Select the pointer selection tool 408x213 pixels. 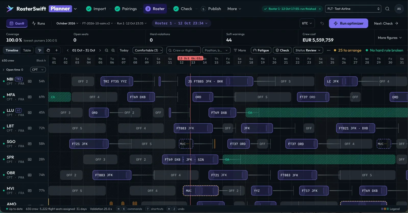(x=40, y=50)
